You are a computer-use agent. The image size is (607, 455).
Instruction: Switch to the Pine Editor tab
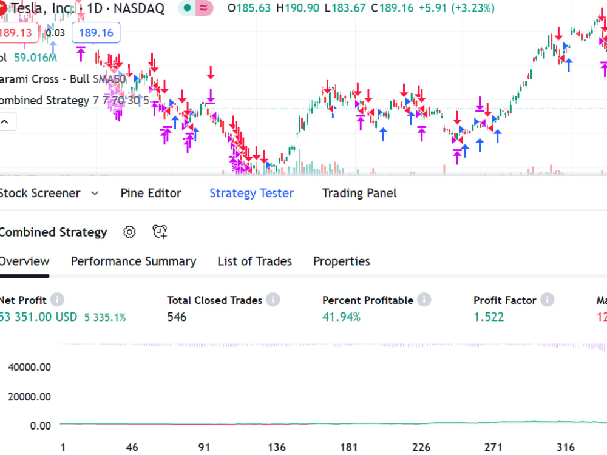(x=151, y=193)
